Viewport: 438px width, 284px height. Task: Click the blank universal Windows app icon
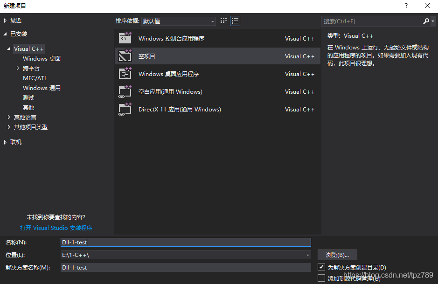tap(125, 91)
